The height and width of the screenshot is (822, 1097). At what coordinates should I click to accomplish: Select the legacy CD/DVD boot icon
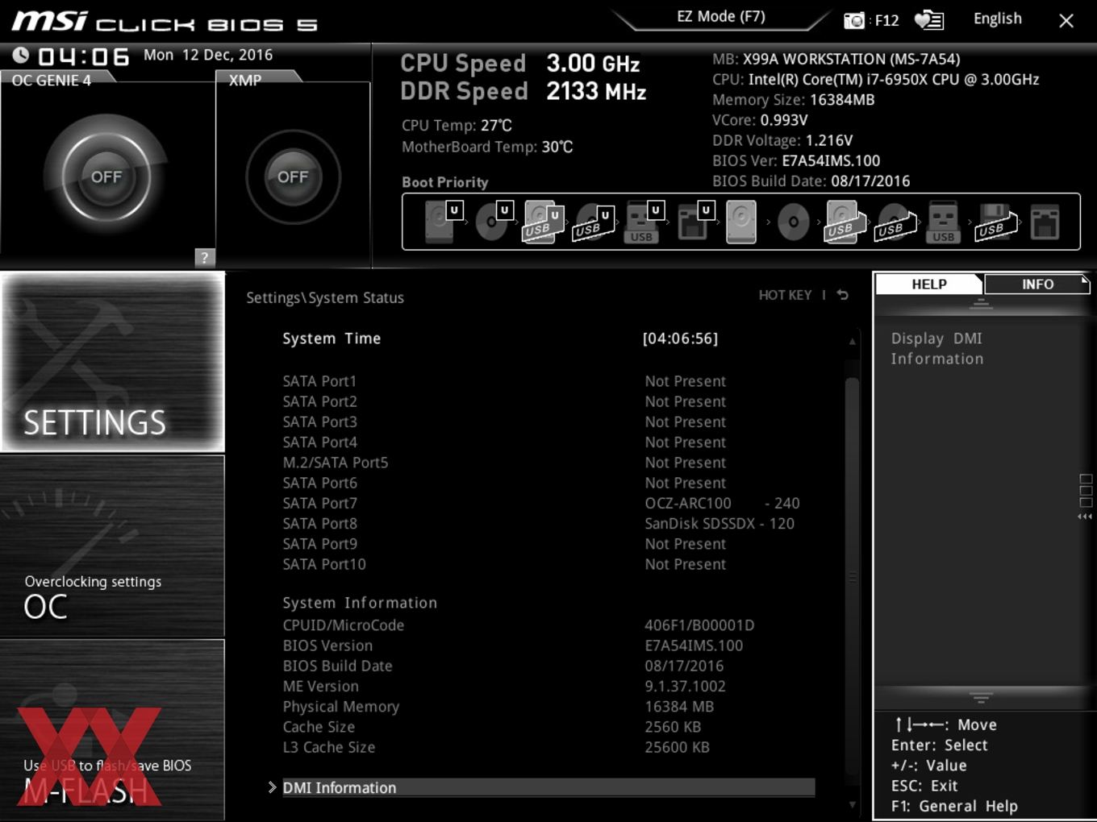point(793,222)
